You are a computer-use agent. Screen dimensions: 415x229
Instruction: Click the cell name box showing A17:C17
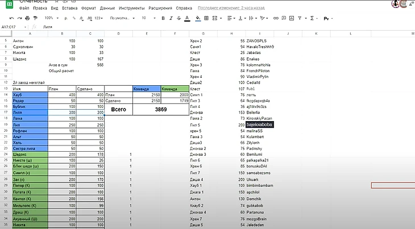(x=11, y=27)
